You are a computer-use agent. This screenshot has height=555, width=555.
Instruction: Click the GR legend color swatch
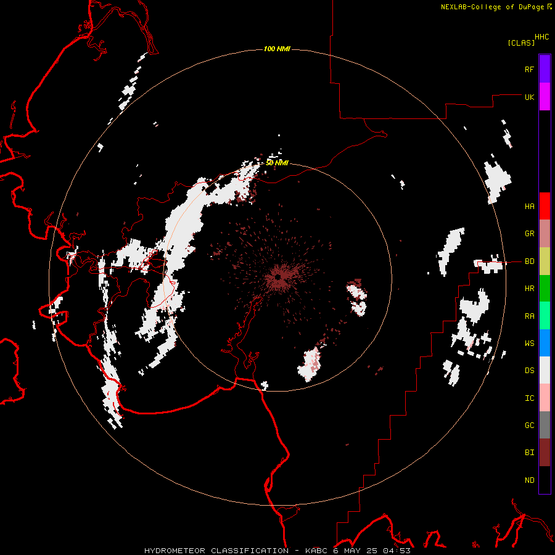[x=545, y=234]
